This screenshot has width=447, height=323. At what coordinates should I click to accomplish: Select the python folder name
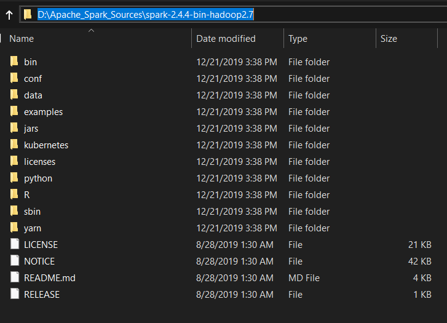click(38, 178)
